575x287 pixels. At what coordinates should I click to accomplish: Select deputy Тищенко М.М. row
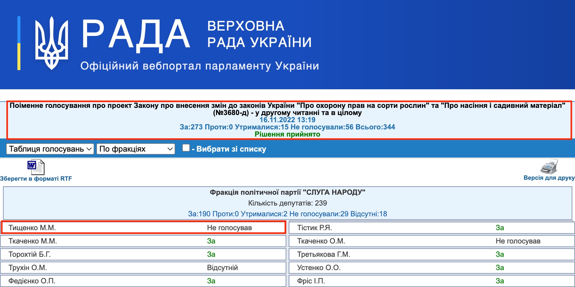click(x=143, y=228)
